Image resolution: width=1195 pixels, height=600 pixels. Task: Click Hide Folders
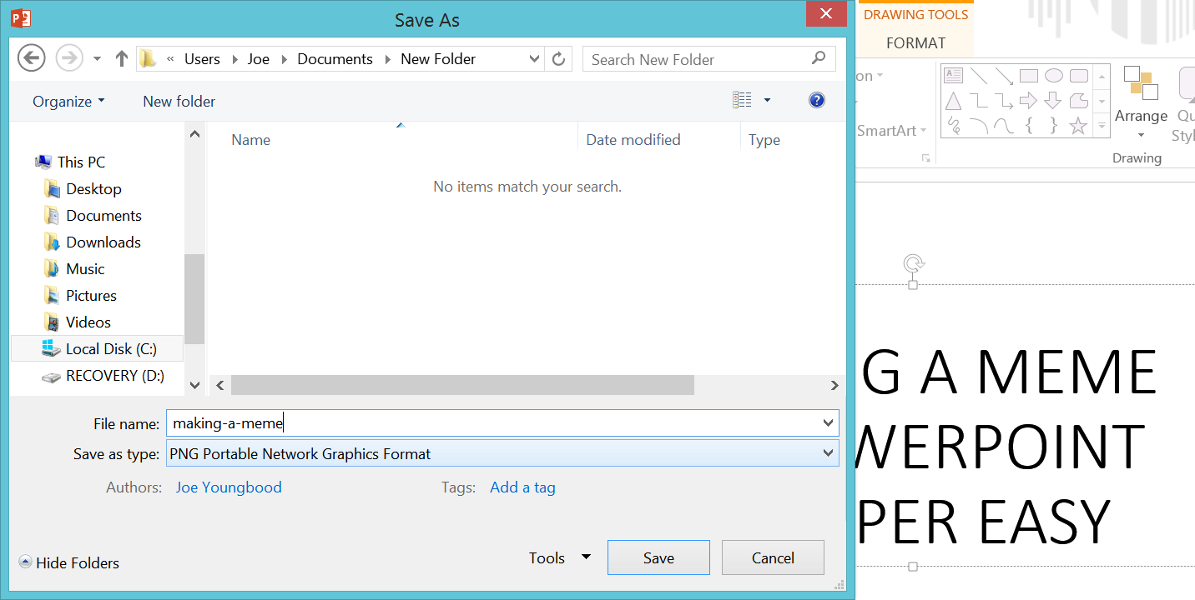(x=69, y=563)
